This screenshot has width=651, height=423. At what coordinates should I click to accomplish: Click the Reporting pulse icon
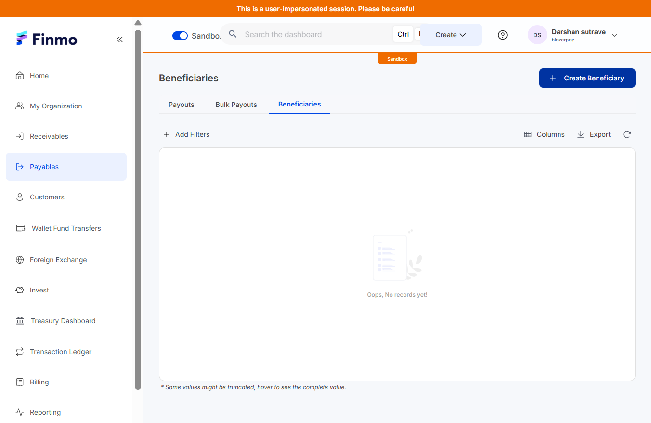20,412
